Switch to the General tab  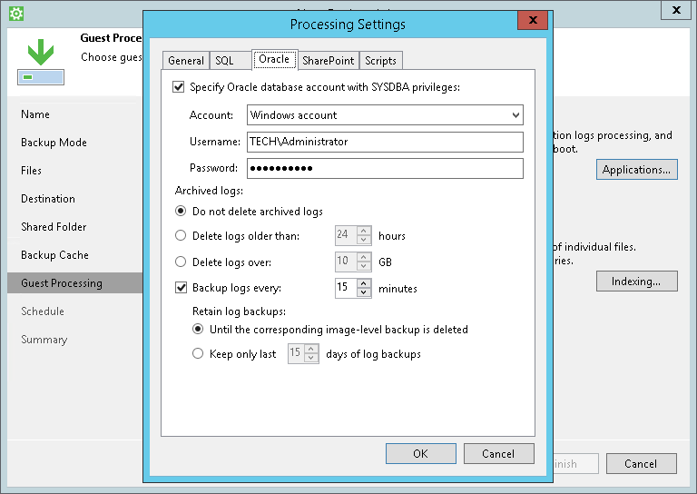[x=186, y=61]
